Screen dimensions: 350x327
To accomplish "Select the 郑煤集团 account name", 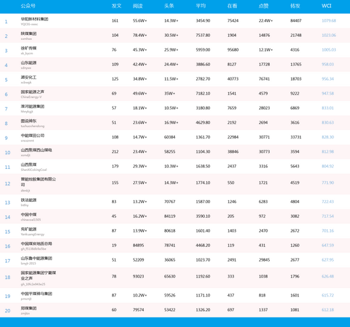I will (x=29, y=309).
